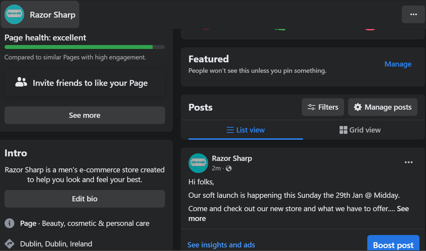Click Razor Sharp name in post header
This screenshot has width=426, height=251.
(232, 159)
